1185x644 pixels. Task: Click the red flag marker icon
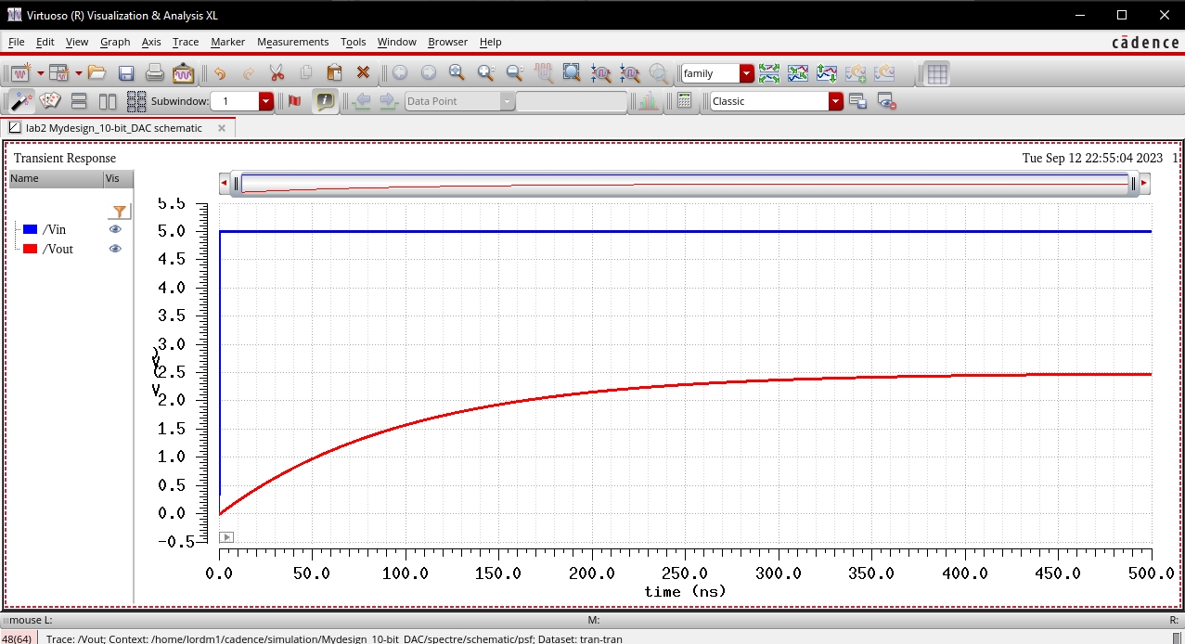[x=295, y=101]
